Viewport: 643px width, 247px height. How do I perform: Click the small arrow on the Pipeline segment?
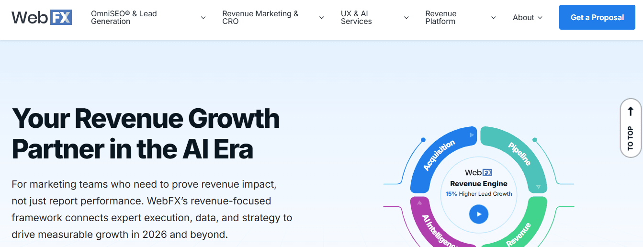[x=539, y=187]
